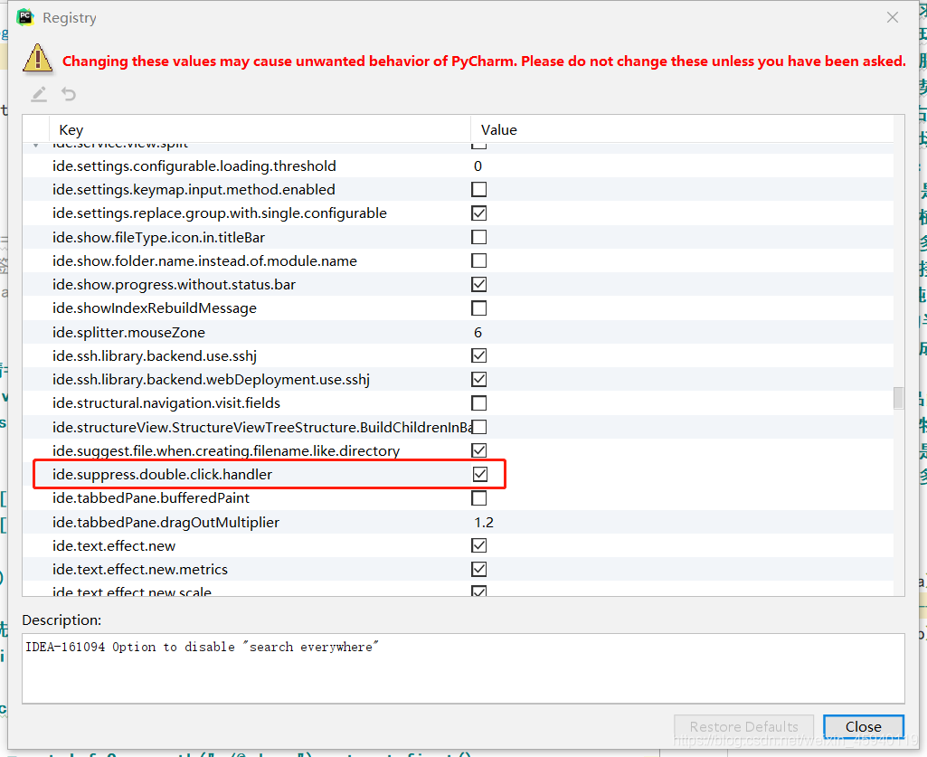Select the ide.splitter.mouseZone key
The height and width of the screenshot is (757, 927).
128,332
